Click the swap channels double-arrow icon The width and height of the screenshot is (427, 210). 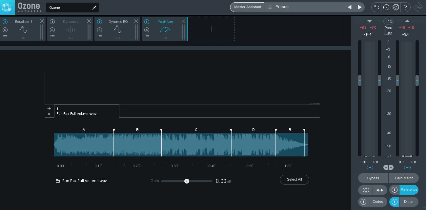380,190
